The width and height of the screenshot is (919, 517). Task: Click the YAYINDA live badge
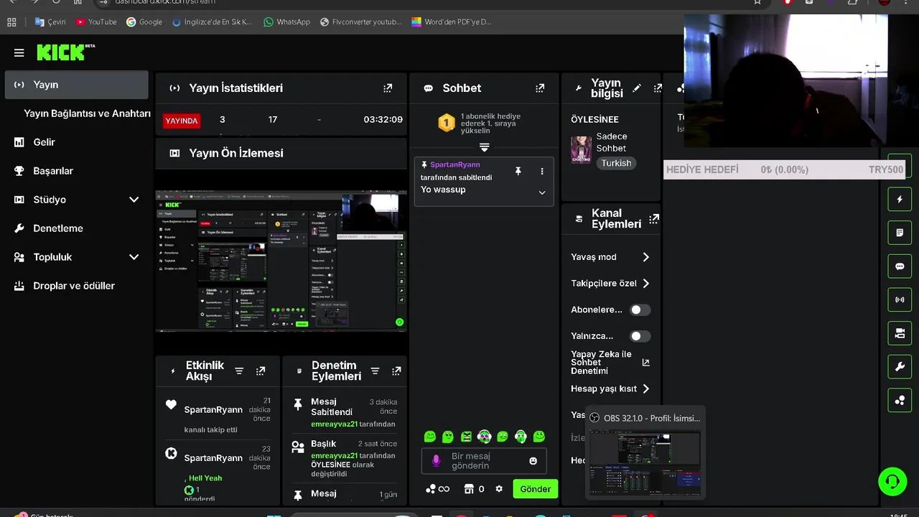(182, 121)
